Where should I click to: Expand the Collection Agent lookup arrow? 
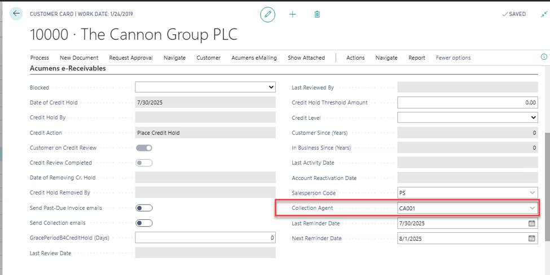coord(532,208)
